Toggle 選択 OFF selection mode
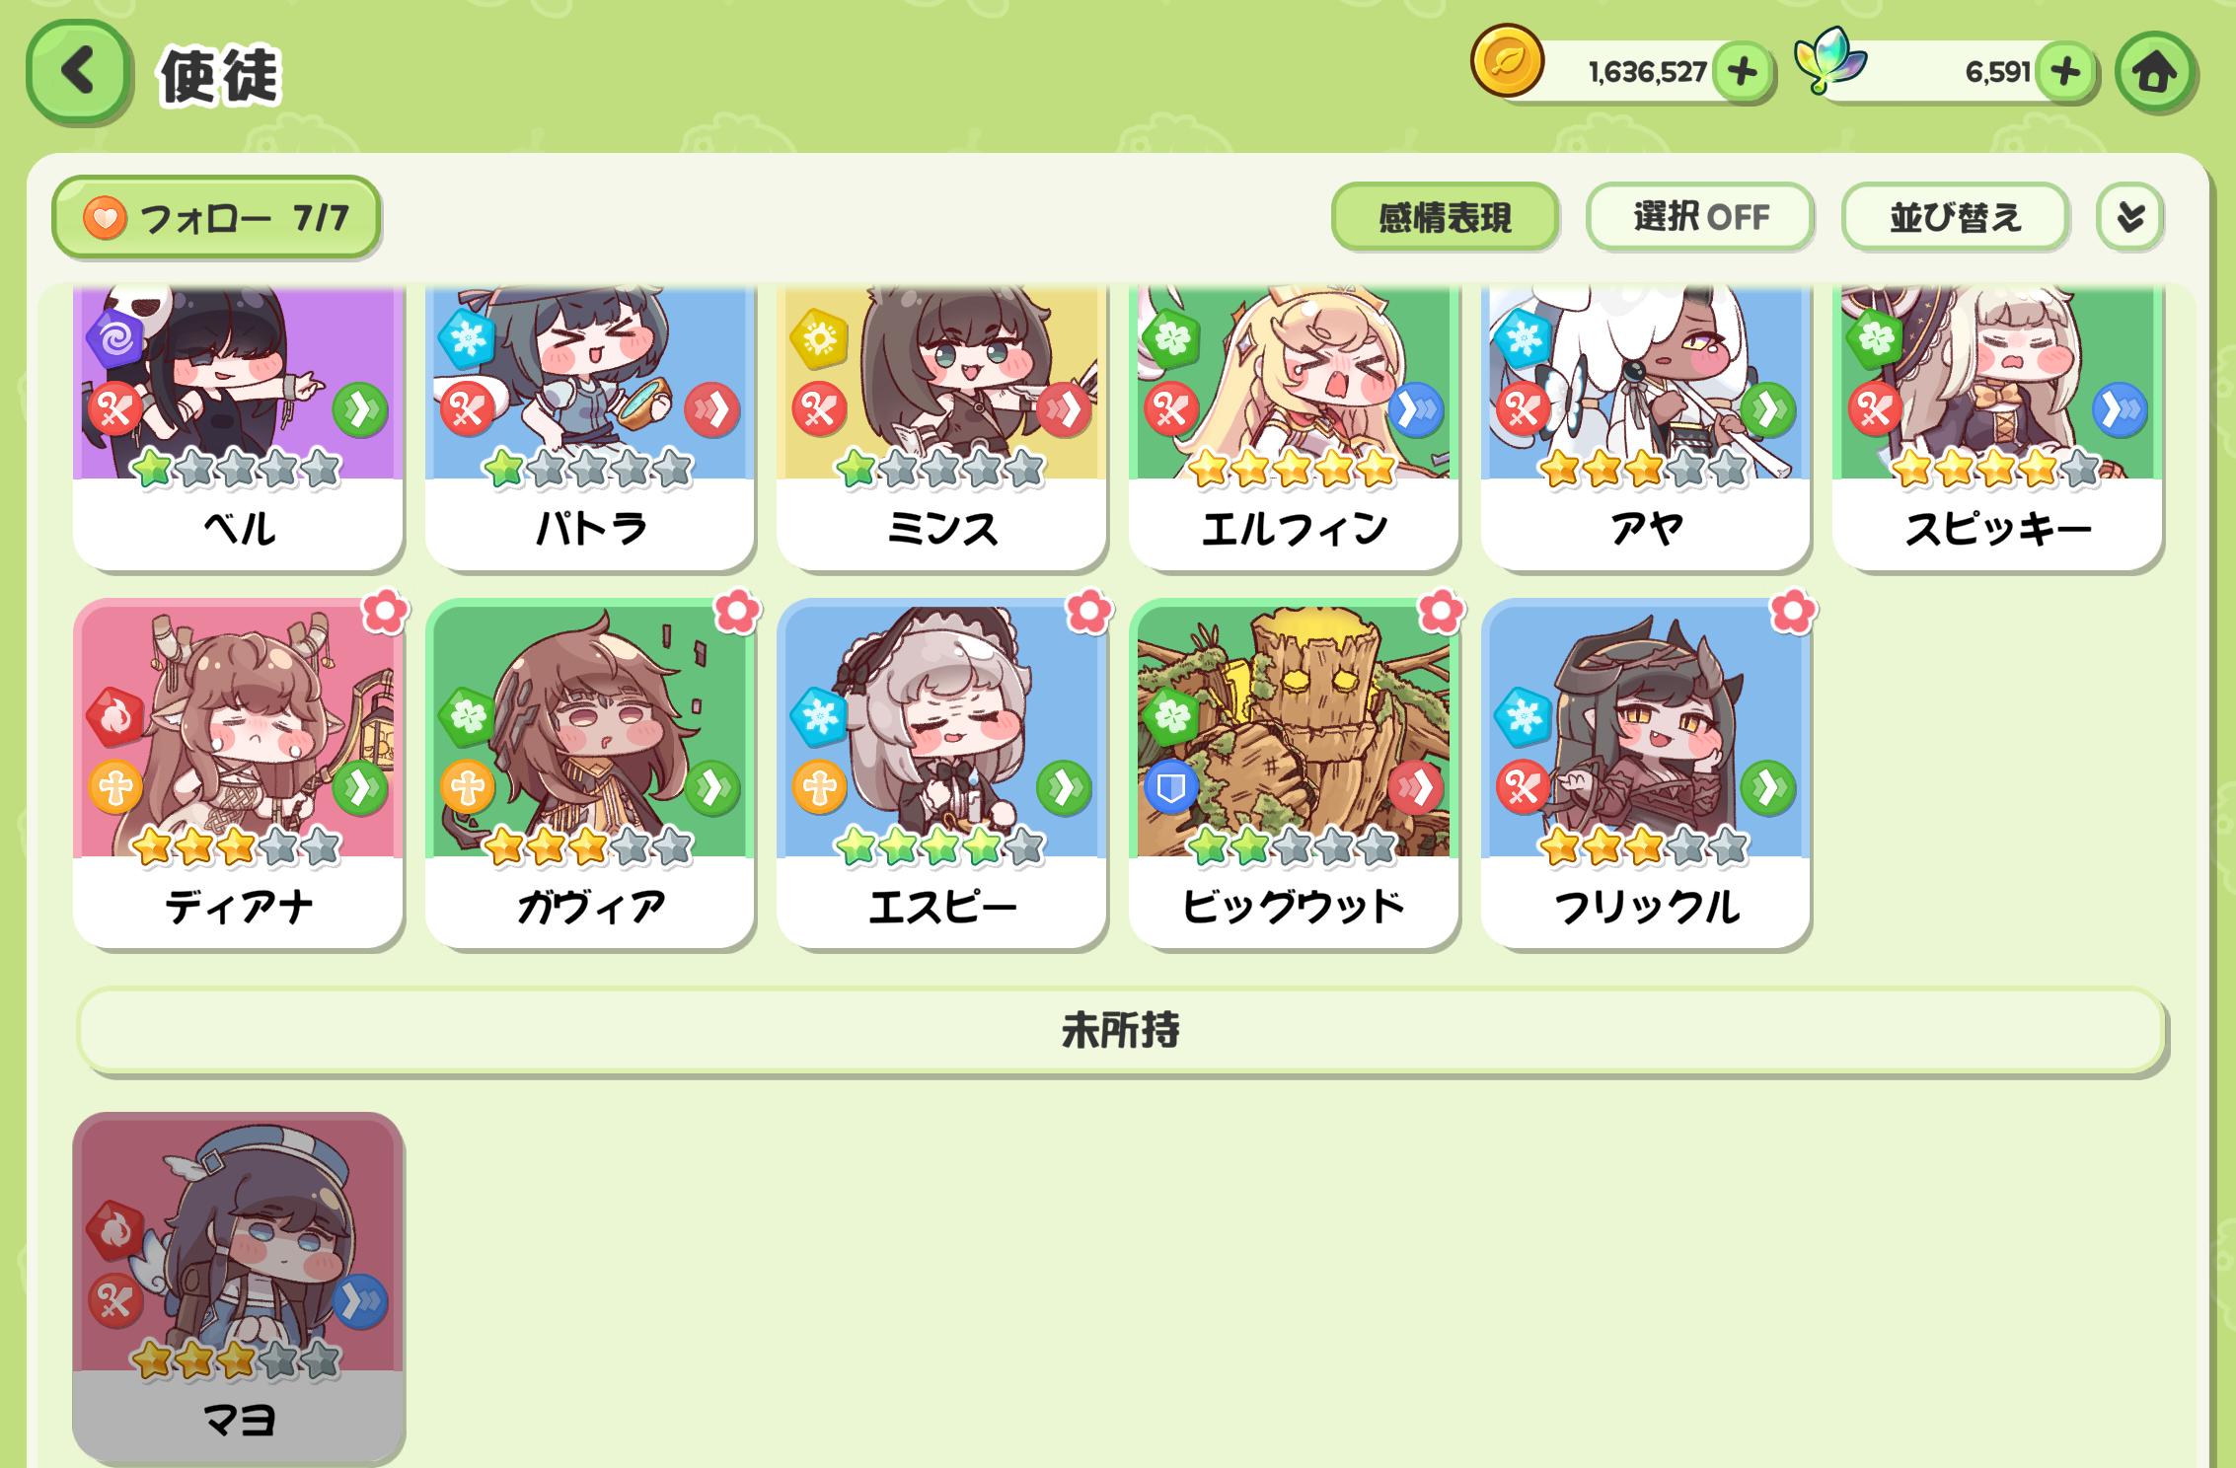Viewport: 2236px width, 1468px height. [x=1700, y=216]
